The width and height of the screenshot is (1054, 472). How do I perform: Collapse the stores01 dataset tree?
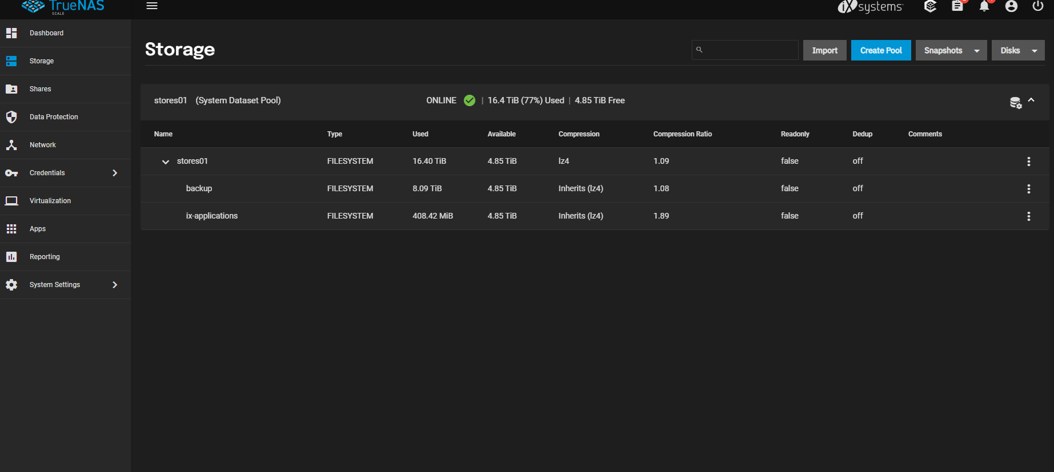click(x=166, y=162)
